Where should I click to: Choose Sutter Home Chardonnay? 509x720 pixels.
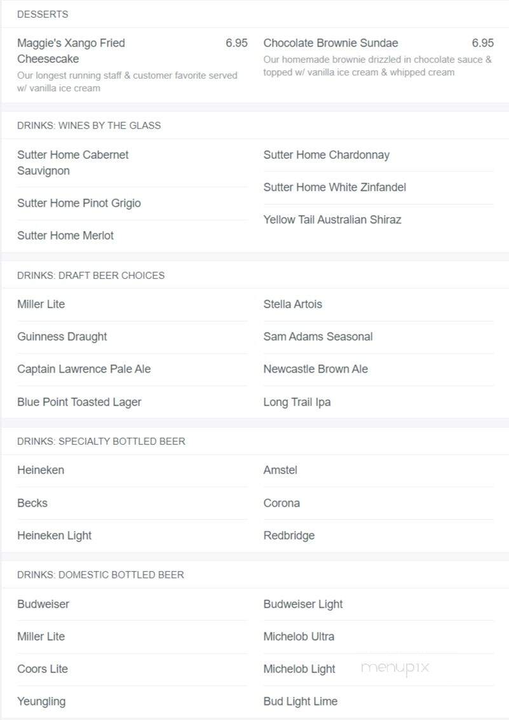click(x=327, y=155)
